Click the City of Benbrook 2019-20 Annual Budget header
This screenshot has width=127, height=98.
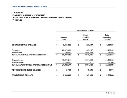[29, 7]
